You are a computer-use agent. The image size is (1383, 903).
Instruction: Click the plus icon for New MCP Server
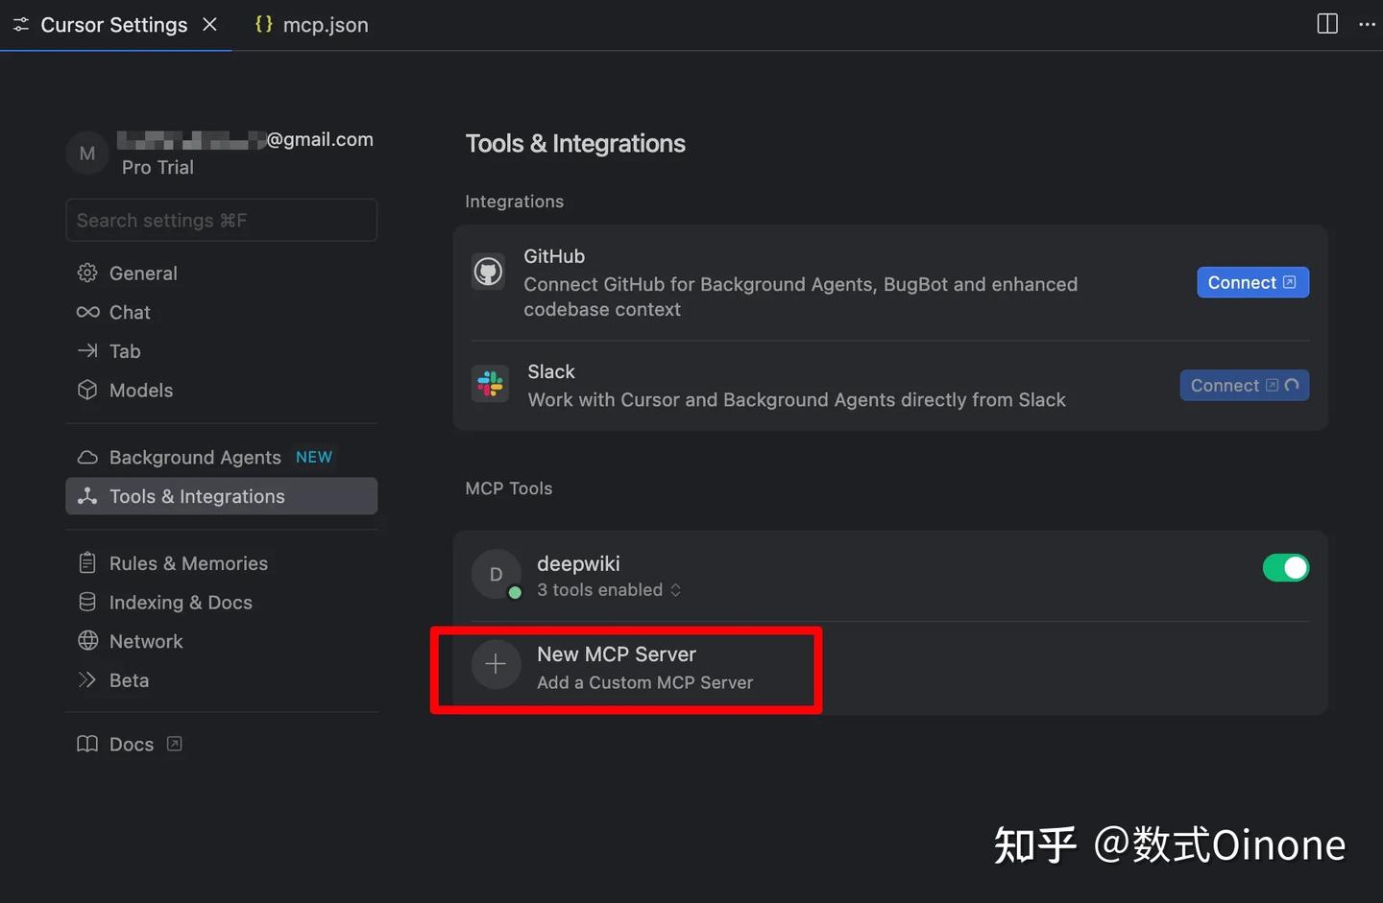496,664
